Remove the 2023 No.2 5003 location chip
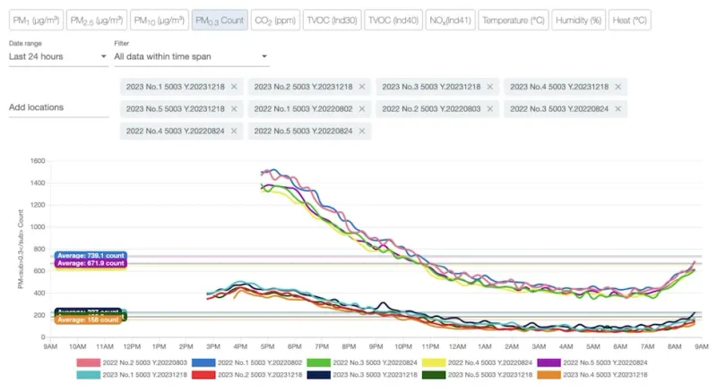Viewport: 717px width, 392px height. click(x=362, y=87)
